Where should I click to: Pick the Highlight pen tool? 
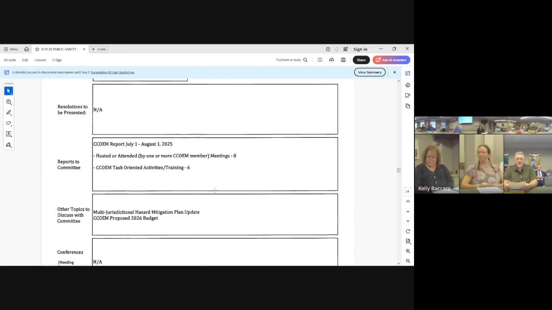pos(9,112)
